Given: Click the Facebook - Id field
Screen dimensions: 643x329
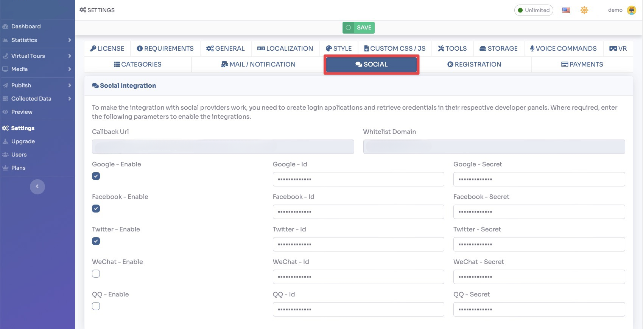Looking at the screenshot, I should tap(358, 212).
